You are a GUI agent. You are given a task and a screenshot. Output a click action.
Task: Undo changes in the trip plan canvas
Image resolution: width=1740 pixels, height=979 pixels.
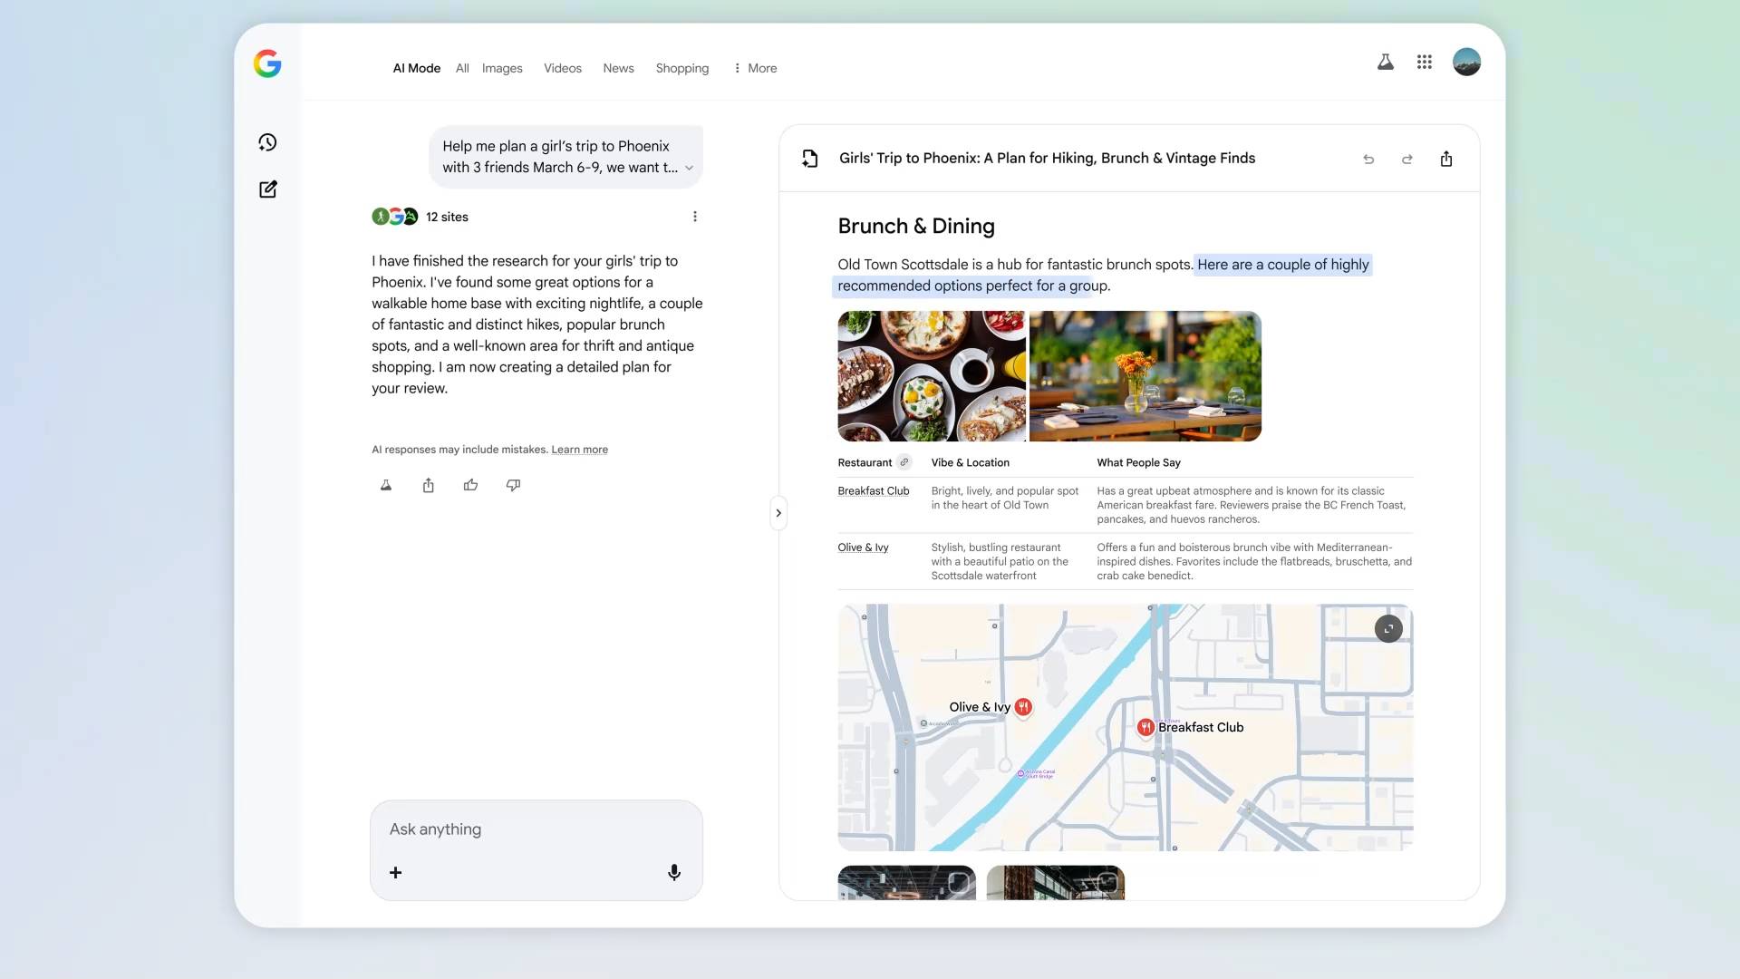click(1368, 159)
